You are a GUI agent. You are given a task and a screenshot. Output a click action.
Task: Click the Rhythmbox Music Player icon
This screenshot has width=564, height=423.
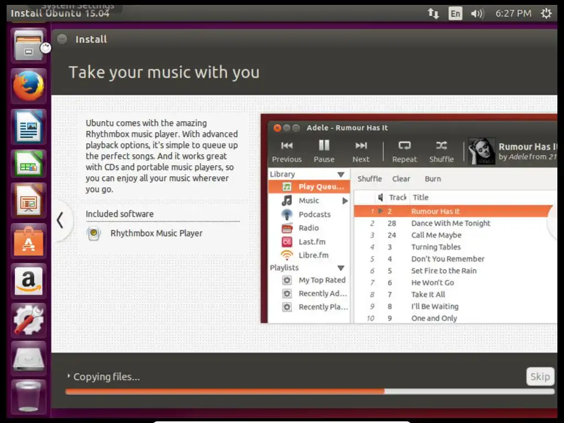tap(94, 234)
